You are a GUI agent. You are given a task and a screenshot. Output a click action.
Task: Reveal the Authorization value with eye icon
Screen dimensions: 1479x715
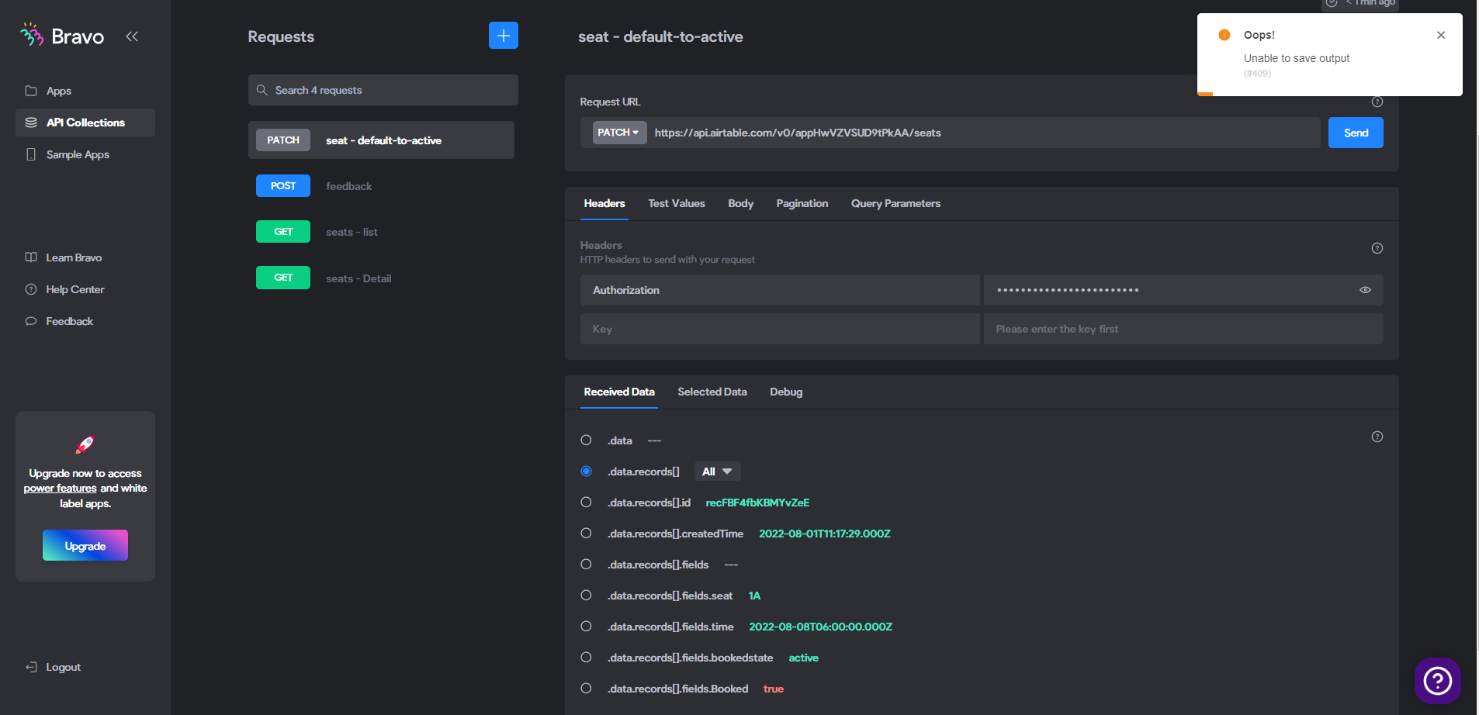(1365, 290)
